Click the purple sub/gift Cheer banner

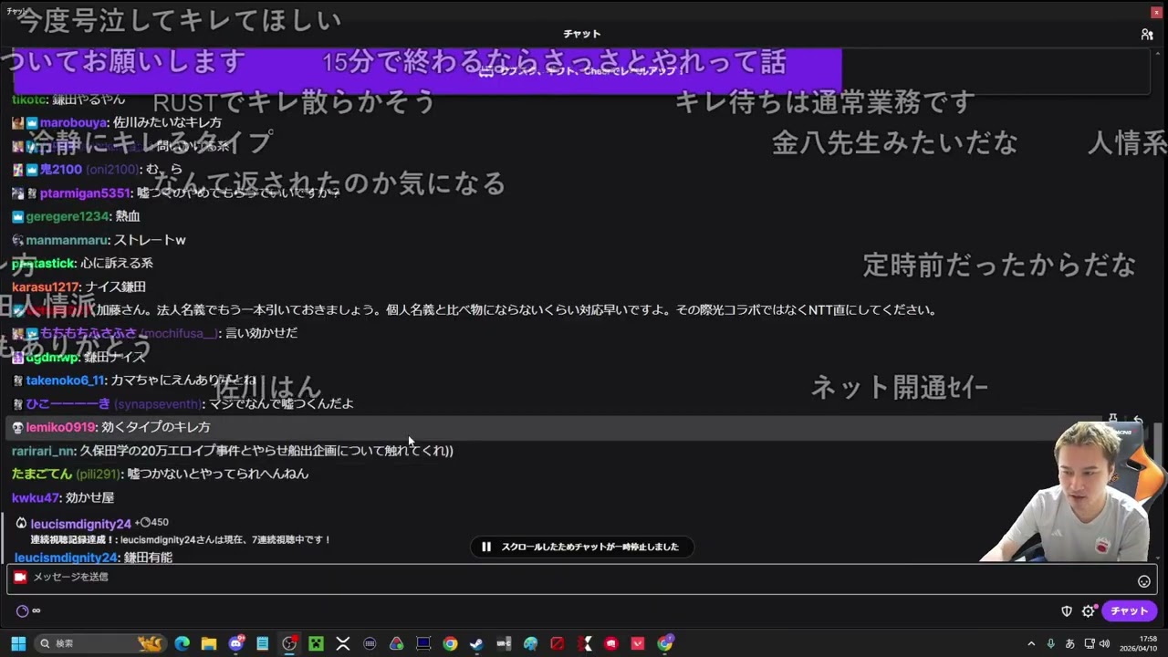pyautogui.click(x=427, y=71)
